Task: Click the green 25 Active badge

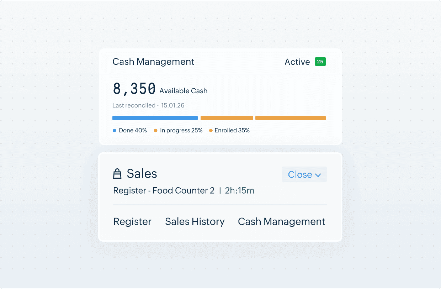Action: click(x=320, y=62)
